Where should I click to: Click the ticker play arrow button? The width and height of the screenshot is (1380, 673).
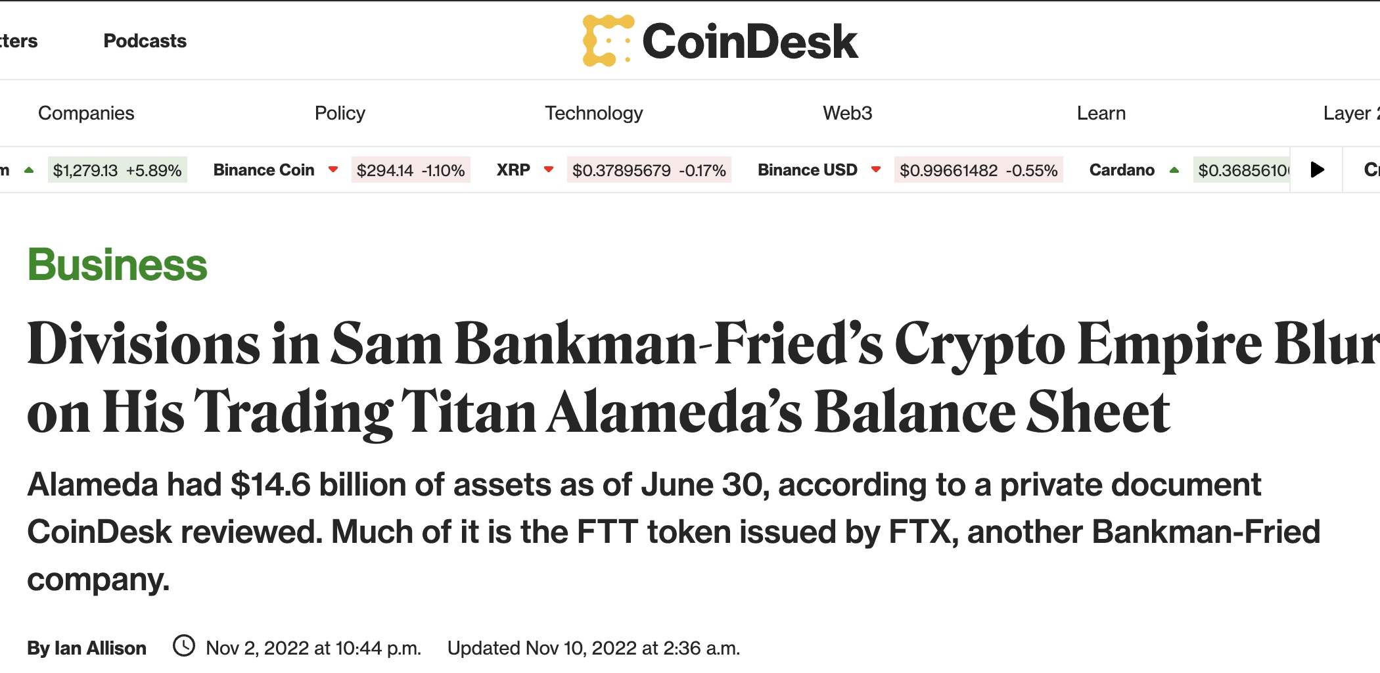1317,170
